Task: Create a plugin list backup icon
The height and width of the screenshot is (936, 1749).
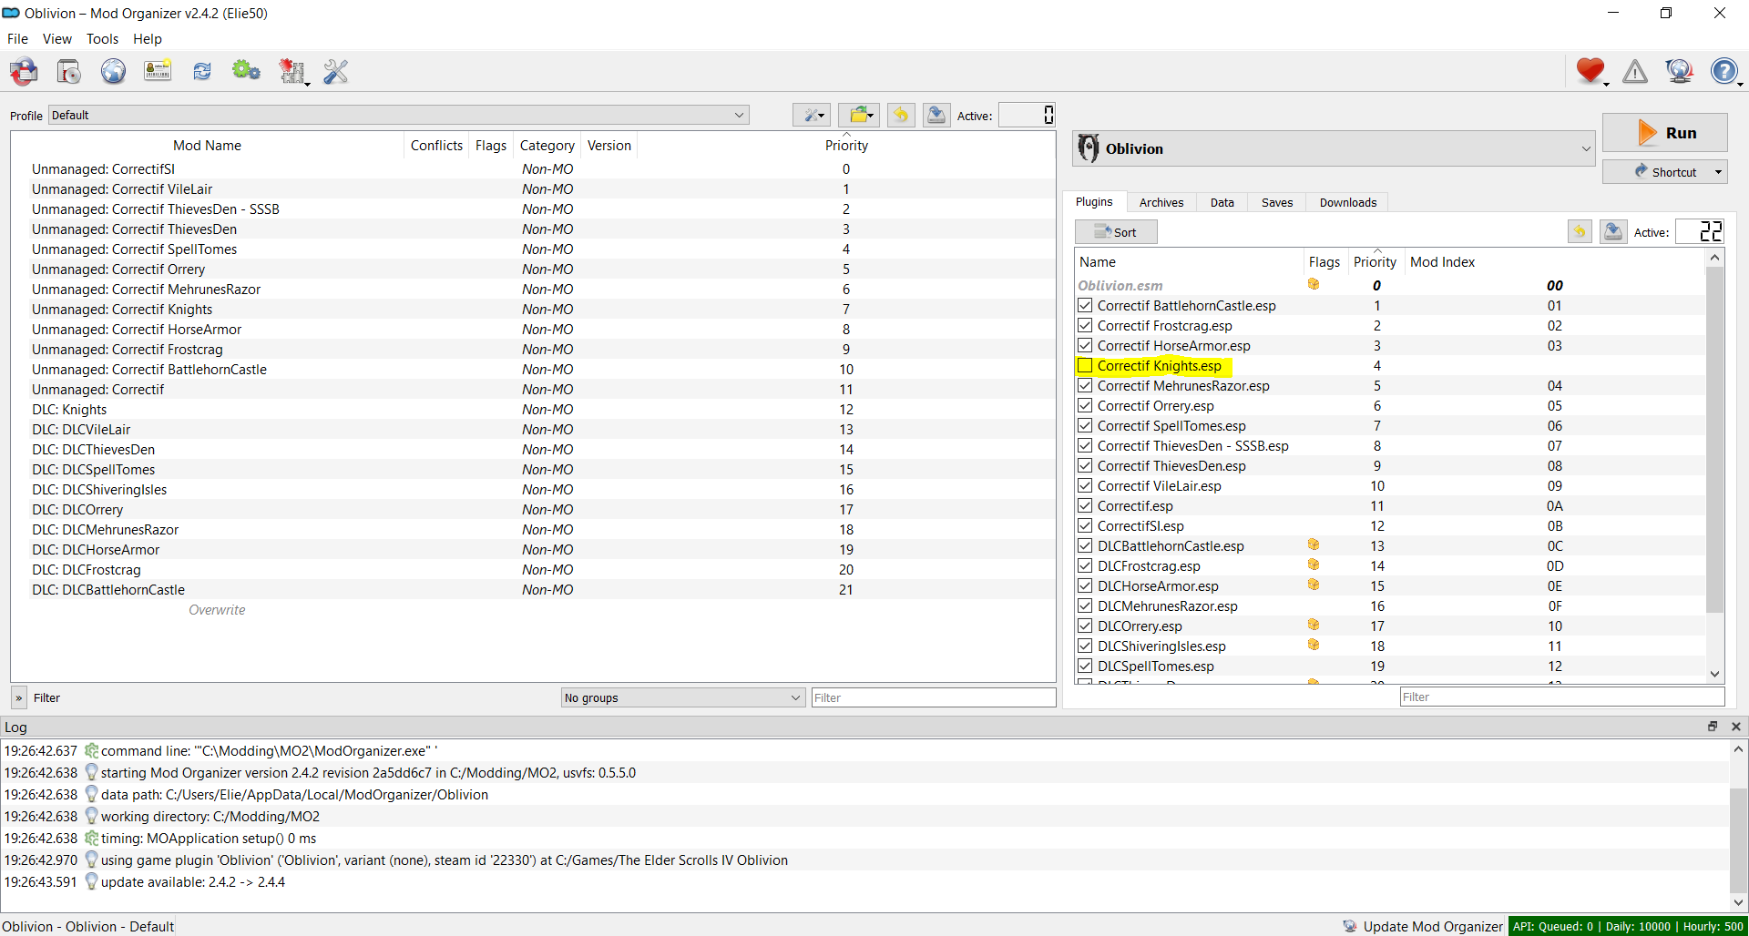Action: (x=1613, y=231)
